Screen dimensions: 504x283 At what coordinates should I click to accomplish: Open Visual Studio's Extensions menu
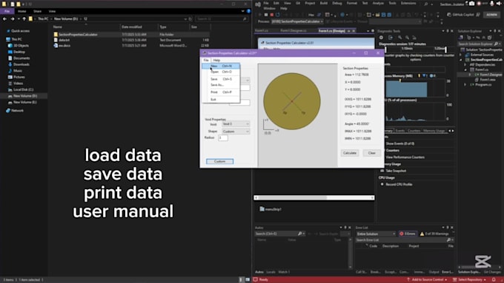click(x=408, y=3)
